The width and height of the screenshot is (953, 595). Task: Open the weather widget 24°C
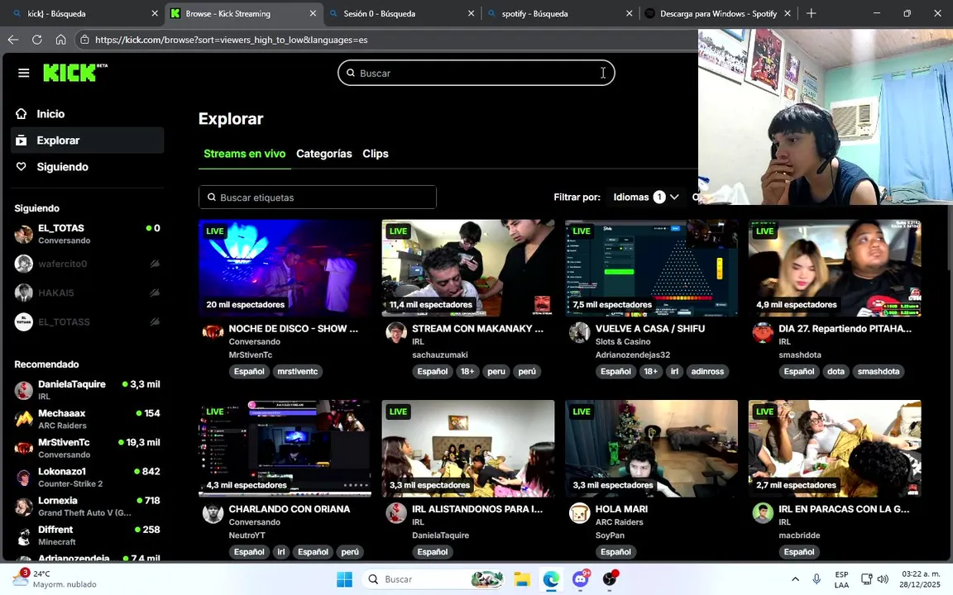[55, 578]
